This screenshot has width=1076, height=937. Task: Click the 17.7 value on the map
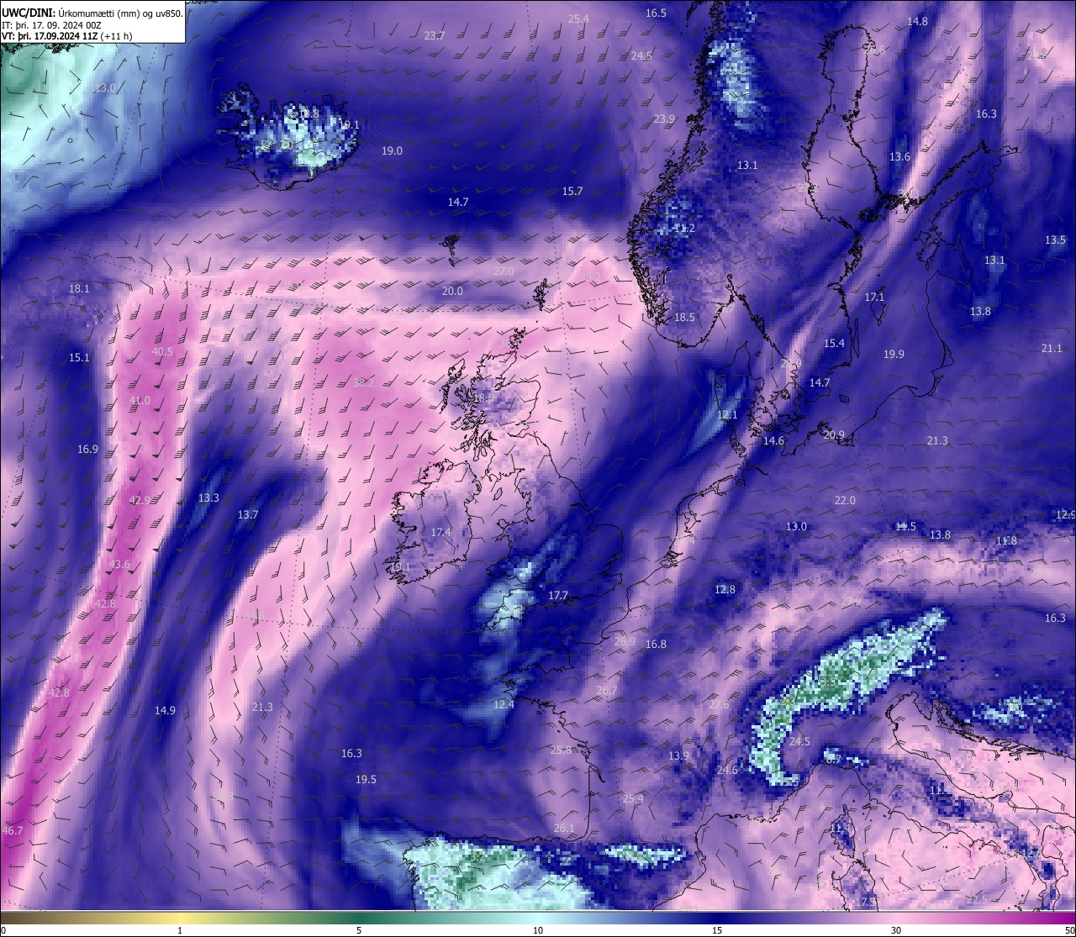[x=558, y=595]
